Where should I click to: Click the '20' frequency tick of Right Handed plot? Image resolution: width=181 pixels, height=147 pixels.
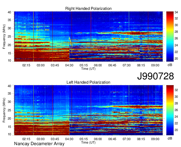(x=9, y=45)
